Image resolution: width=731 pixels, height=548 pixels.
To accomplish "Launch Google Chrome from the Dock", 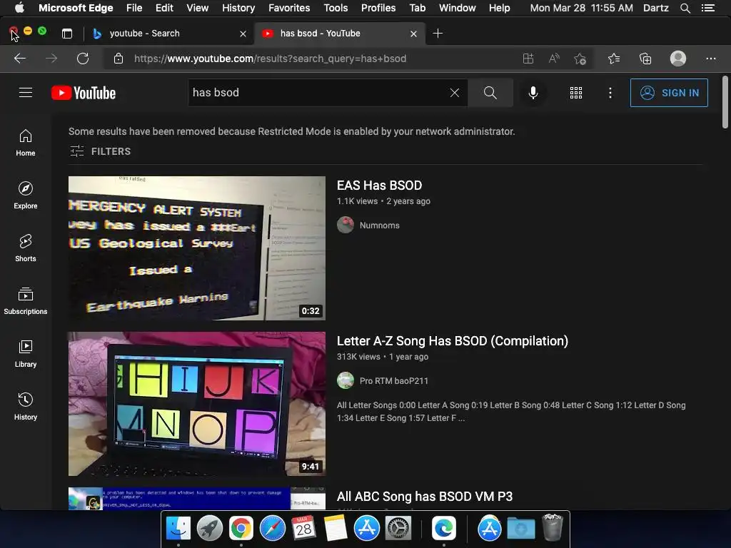I will coord(241,529).
